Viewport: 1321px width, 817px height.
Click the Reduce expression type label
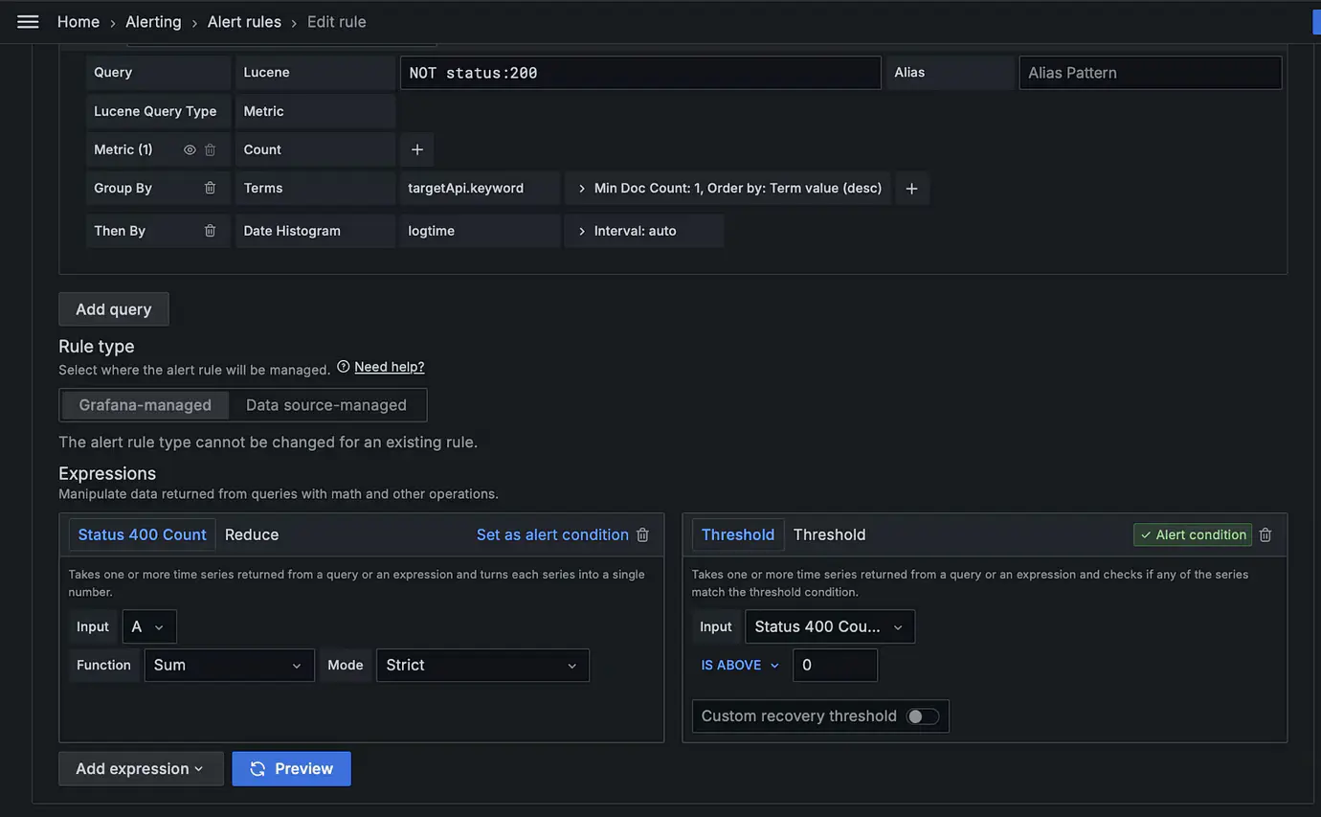tap(252, 534)
